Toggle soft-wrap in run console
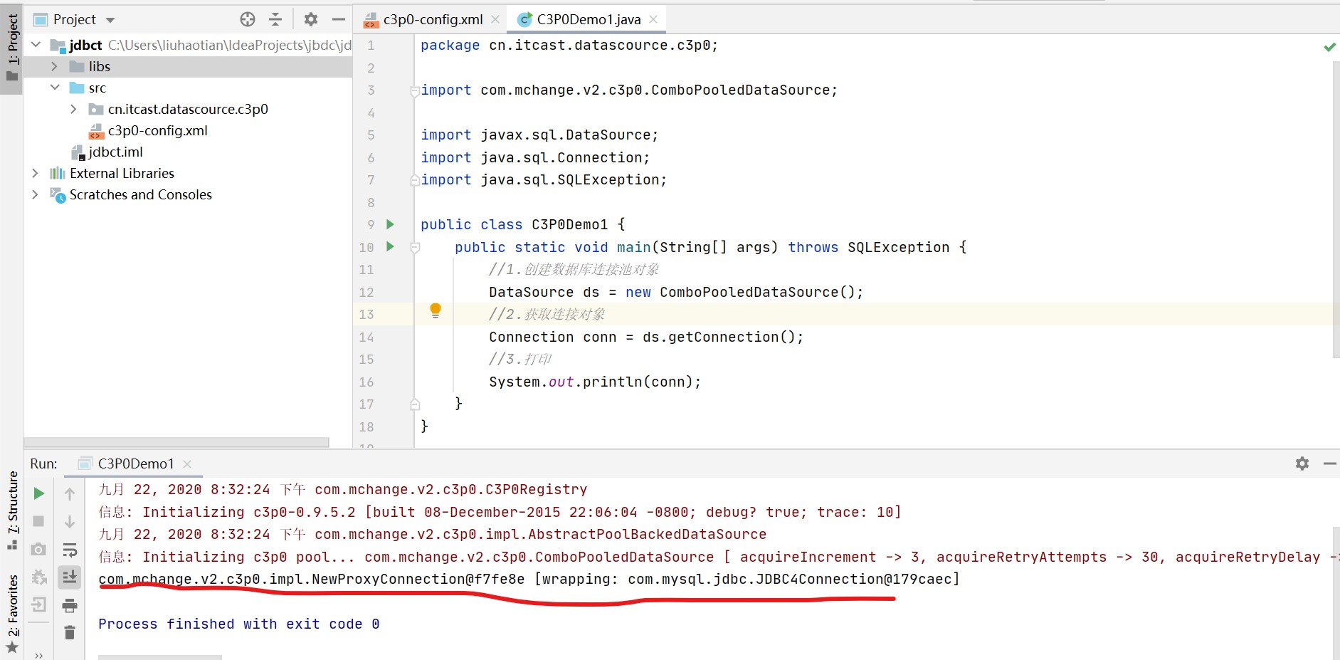The width and height of the screenshot is (1340, 660). pos(70,549)
